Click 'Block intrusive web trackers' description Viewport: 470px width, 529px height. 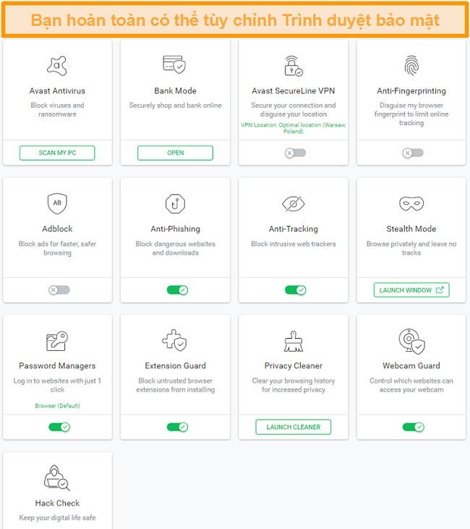[x=294, y=244]
